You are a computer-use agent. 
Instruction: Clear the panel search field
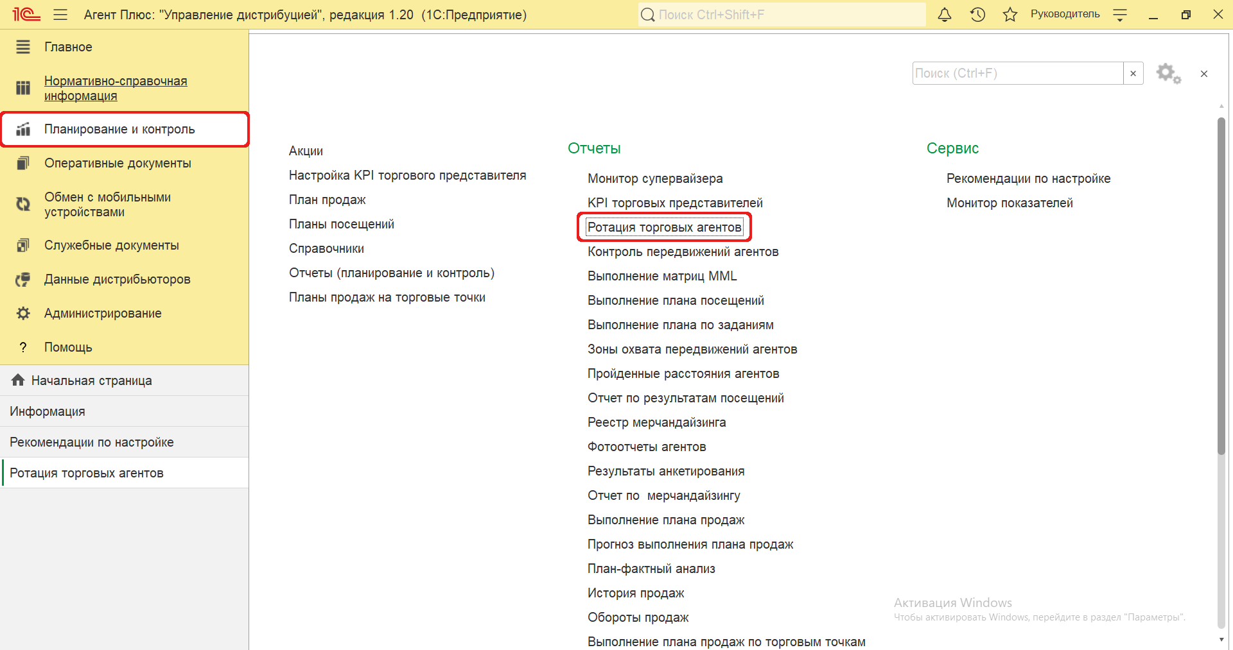[1133, 73]
